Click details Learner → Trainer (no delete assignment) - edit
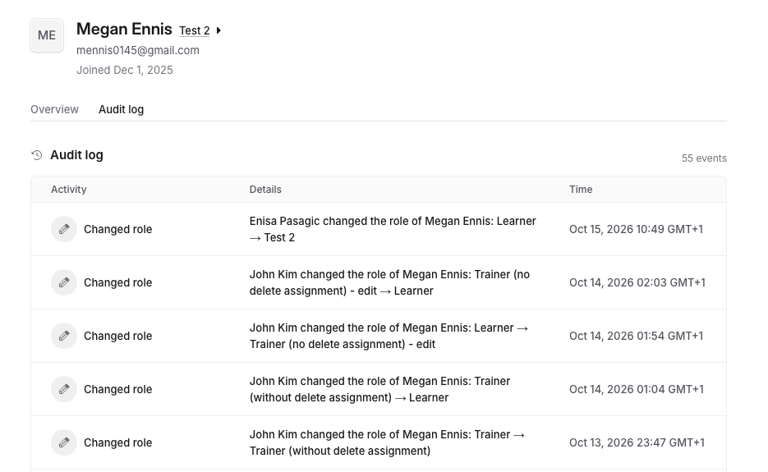 pyautogui.click(x=389, y=336)
